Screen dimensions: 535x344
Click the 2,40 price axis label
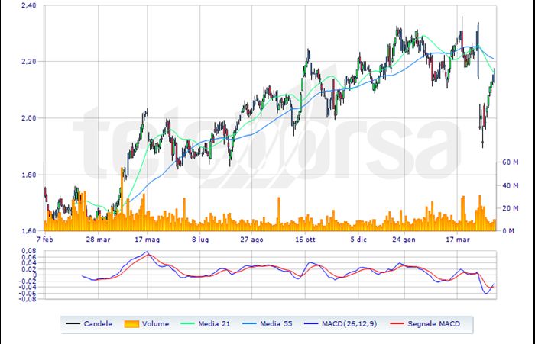(29, 6)
